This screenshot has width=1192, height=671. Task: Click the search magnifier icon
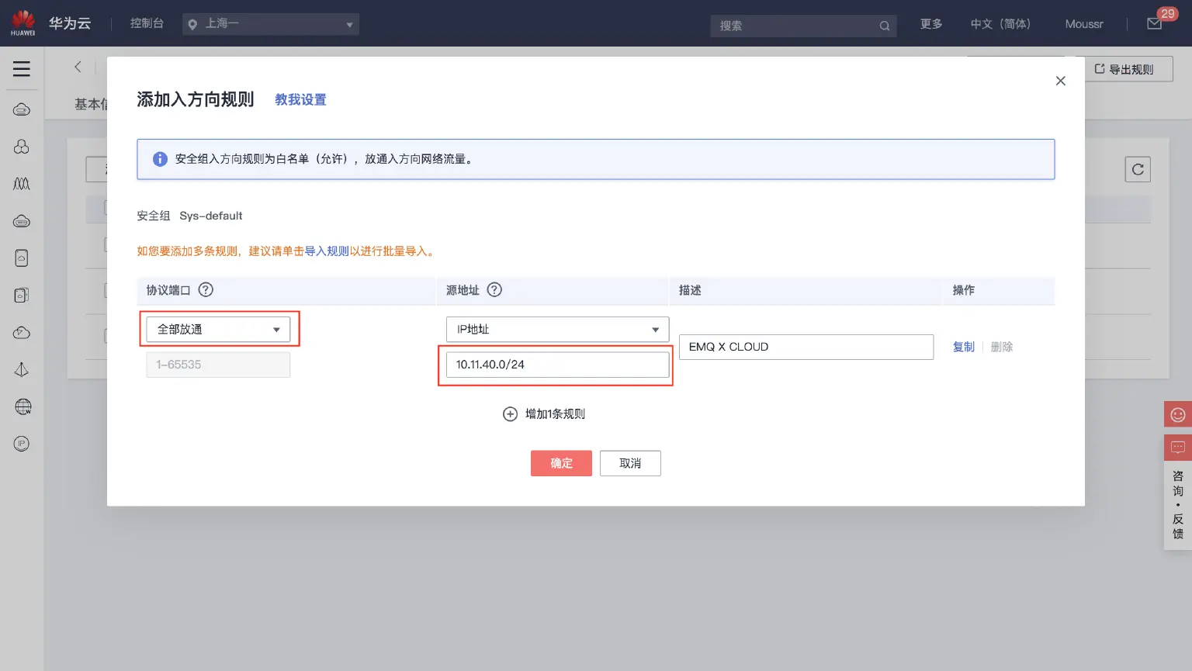[884, 26]
